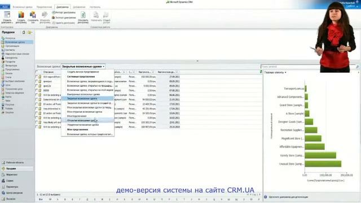Open Конкуренты in the sidebar

[11, 58]
